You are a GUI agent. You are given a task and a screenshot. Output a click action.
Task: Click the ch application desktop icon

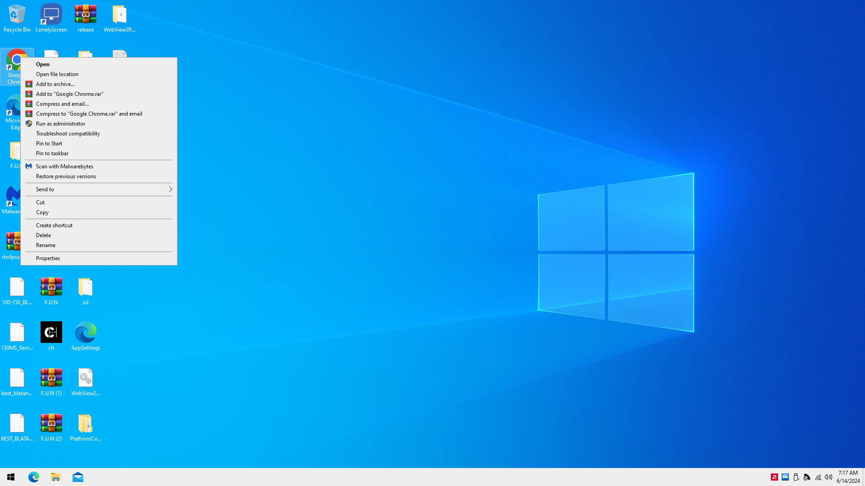point(51,336)
